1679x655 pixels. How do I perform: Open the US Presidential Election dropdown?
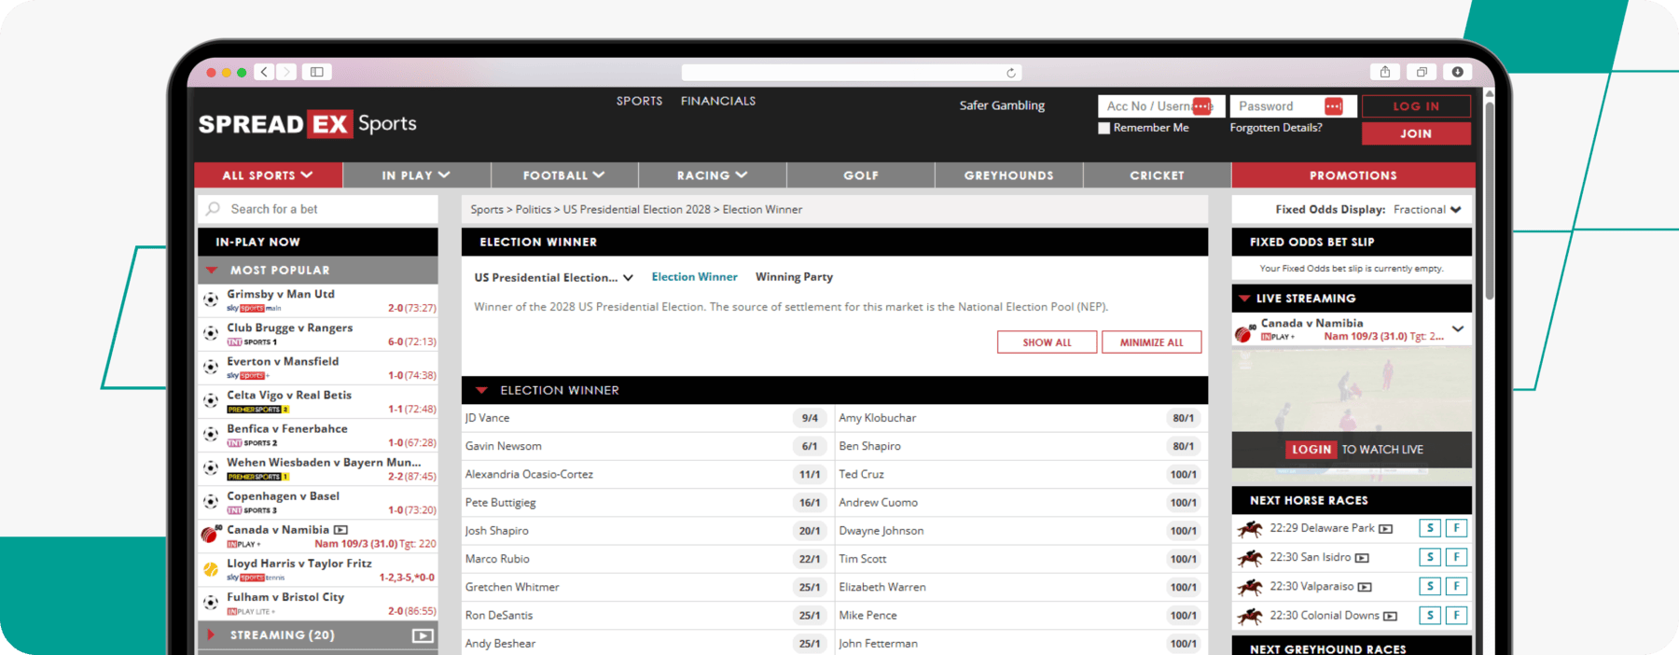(x=554, y=277)
